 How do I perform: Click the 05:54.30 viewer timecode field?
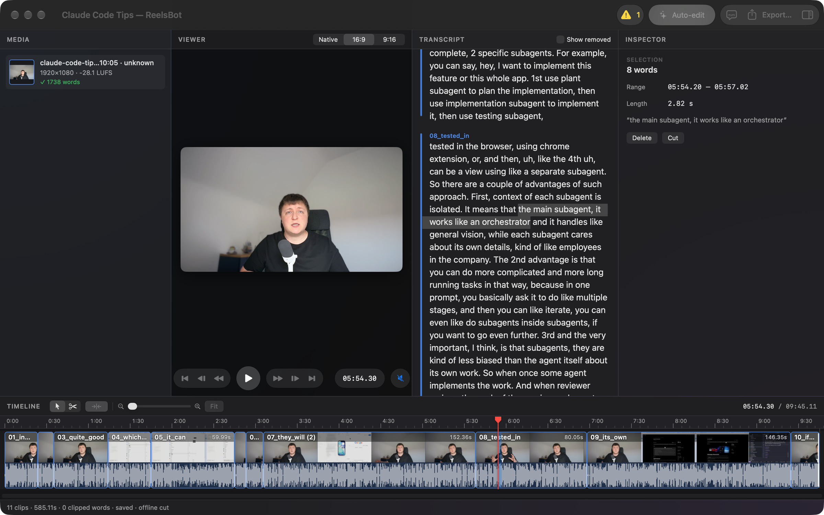[x=359, y=378]
